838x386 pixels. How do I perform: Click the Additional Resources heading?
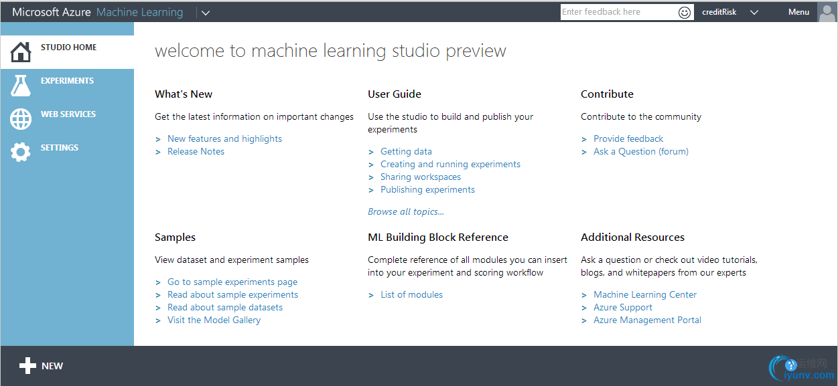pyautogui.click(x=632, y=237)
